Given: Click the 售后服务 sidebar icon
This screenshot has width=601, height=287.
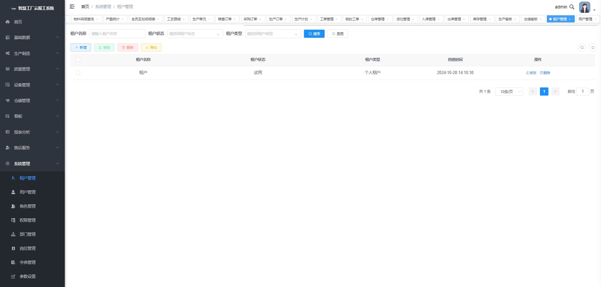Looking at the screenshot, I should [x=8, y=148].
